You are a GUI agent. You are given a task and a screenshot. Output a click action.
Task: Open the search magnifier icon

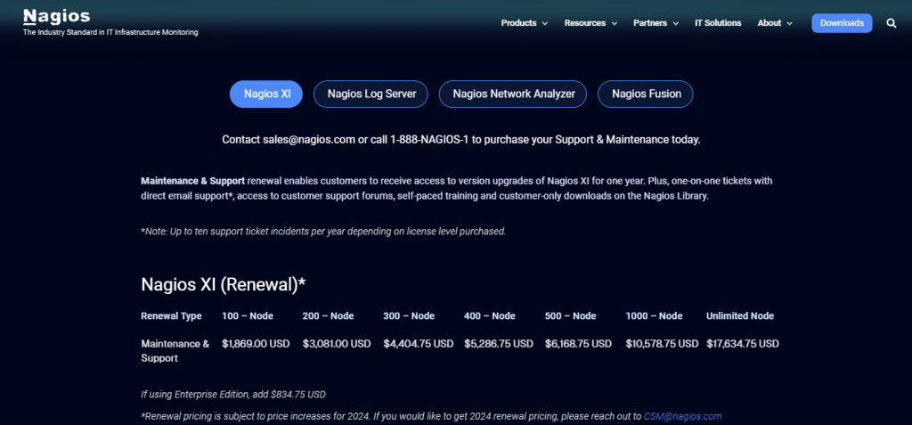click(891, 23)
